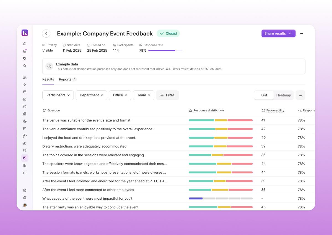
Task: Click the '11 Feb 2025' start date
Action: 72,51
